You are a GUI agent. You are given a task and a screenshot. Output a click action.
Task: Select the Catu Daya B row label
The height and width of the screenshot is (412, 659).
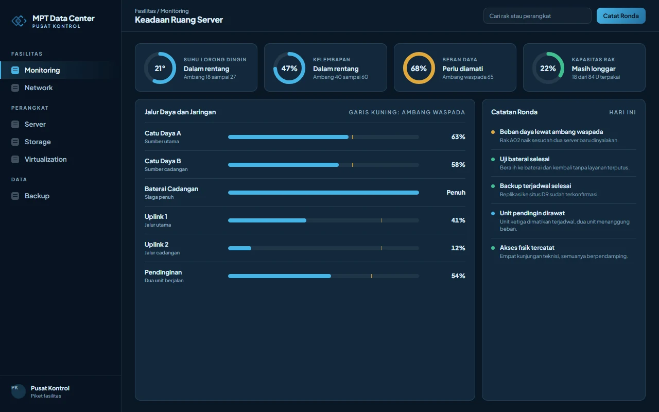(x=163, y=161)
